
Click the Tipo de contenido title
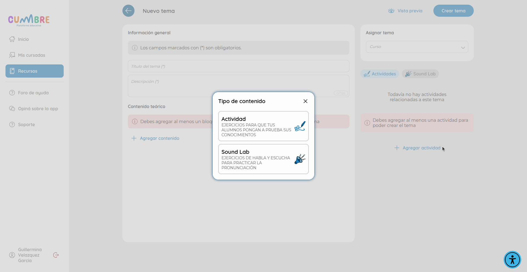(x=242, y=101)
